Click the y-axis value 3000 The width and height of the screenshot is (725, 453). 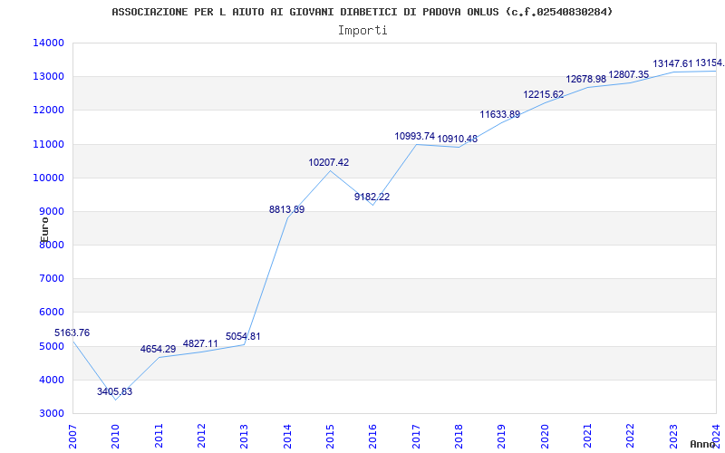click(51, 414)
